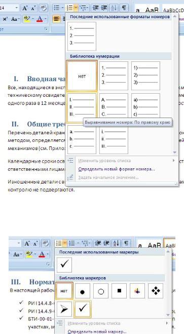Pick the 1) 2) 3) numbering format
The image size is (184, 334).
(x=145, y=76)
